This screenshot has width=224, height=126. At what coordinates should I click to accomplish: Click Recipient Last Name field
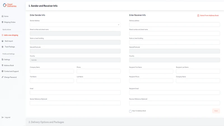198,71
